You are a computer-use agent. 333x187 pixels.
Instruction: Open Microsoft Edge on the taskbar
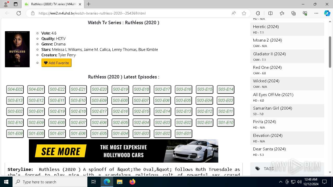tap(107, 182)
